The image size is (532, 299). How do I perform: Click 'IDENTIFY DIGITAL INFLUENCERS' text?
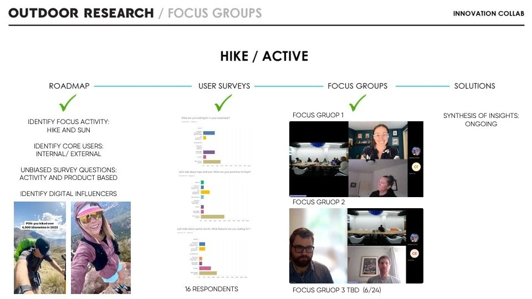tap(69, 194)
